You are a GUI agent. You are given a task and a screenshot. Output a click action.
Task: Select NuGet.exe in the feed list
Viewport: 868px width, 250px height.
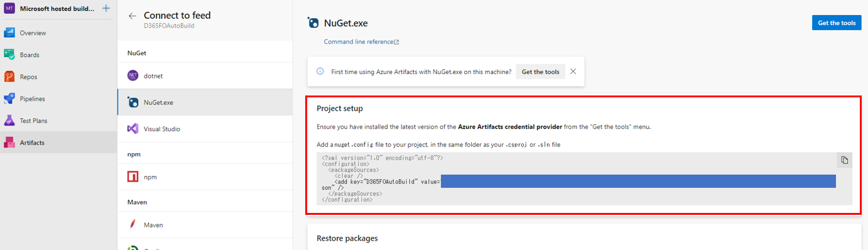click(x=205, y=102)
